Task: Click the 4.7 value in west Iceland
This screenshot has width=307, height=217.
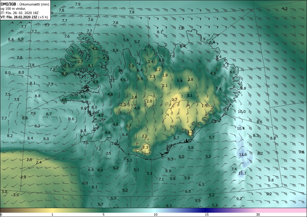Action: point(101,115)
